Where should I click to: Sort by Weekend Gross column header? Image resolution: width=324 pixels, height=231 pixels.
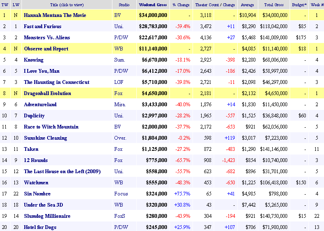point(152,5)
